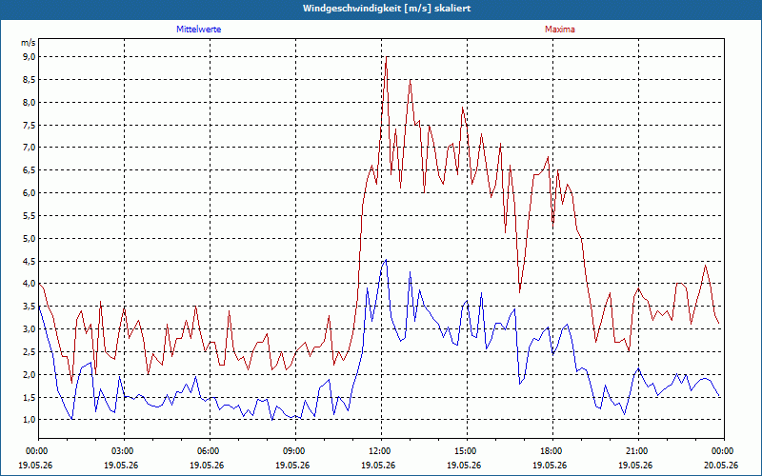The image size is (762, 476).
Task: Click the 8,5 y-axis value
Action: (x=30, y=80)
